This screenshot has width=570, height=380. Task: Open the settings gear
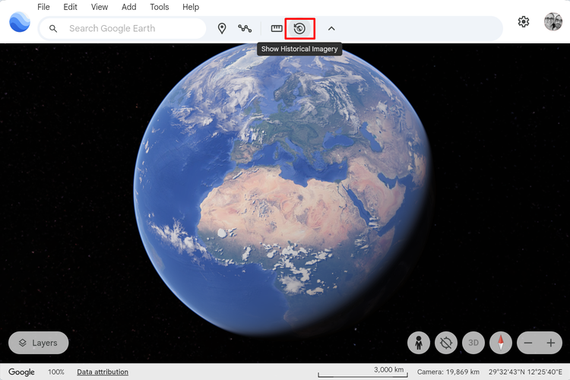(x=523, y=22)
